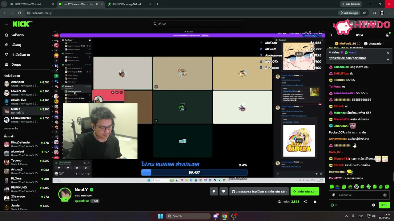Open PRIMKUNG's recommended channel
The image size is (394, 221).
tap(26, 189)
